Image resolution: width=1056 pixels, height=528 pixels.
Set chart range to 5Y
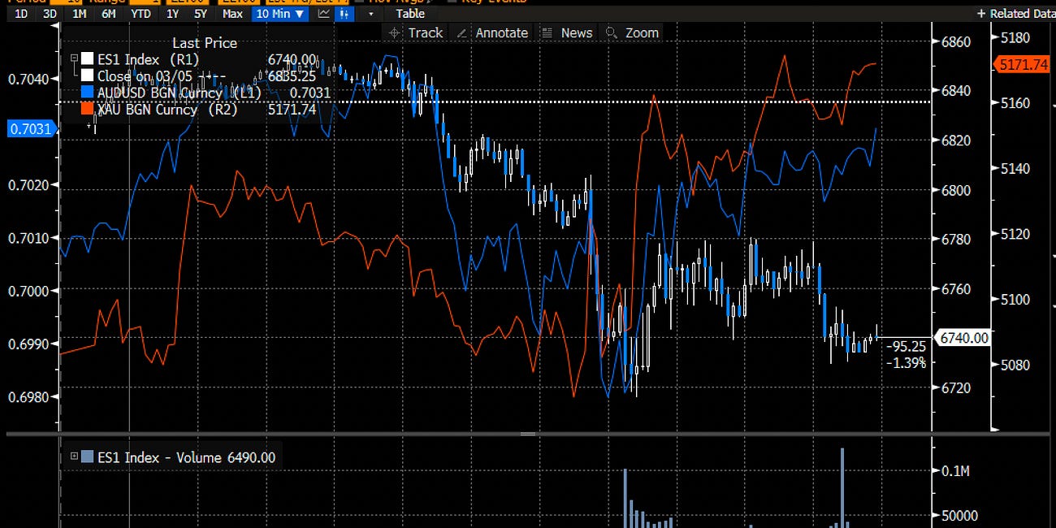[200, 14]
